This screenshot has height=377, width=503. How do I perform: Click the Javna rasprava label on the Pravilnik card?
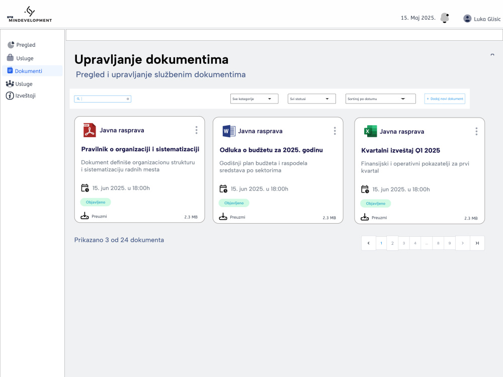(x=122, y=130)
